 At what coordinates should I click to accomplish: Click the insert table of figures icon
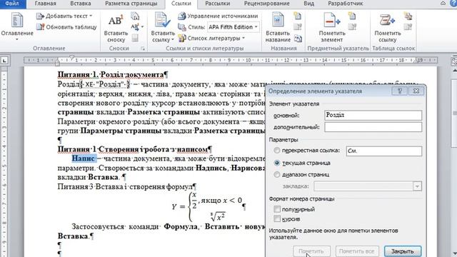297,16
